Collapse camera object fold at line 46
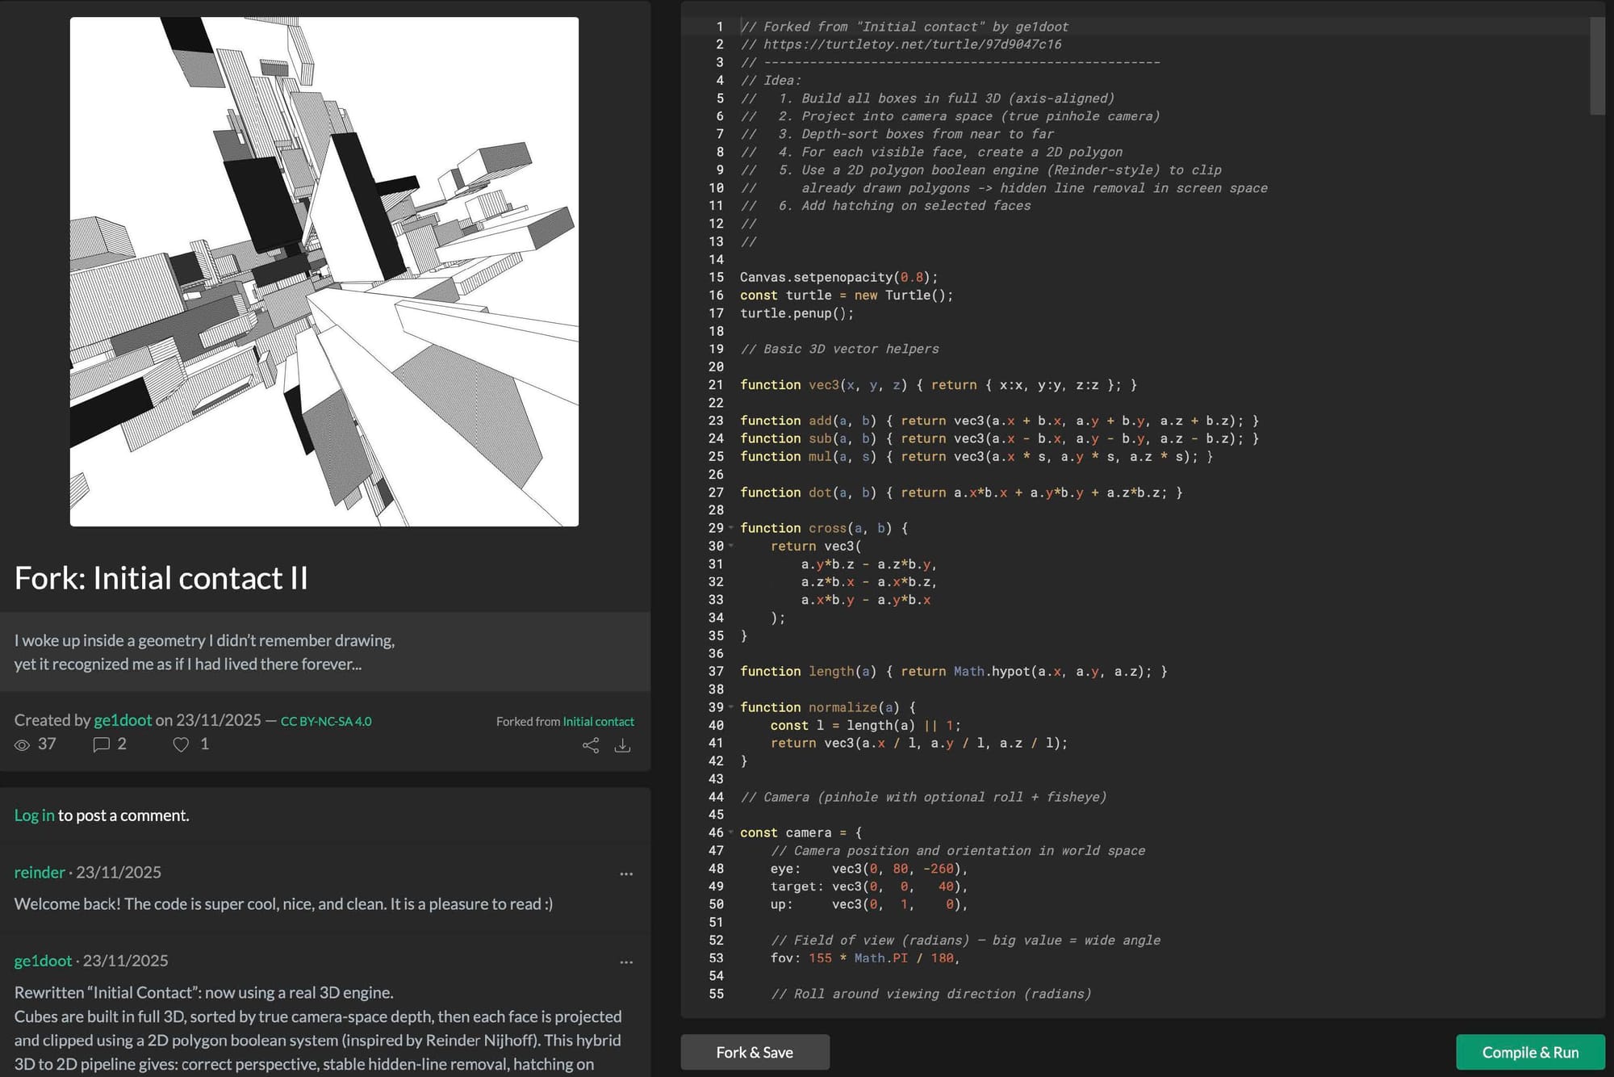The image size is (1614, 1077). click(x=731, y=832)
